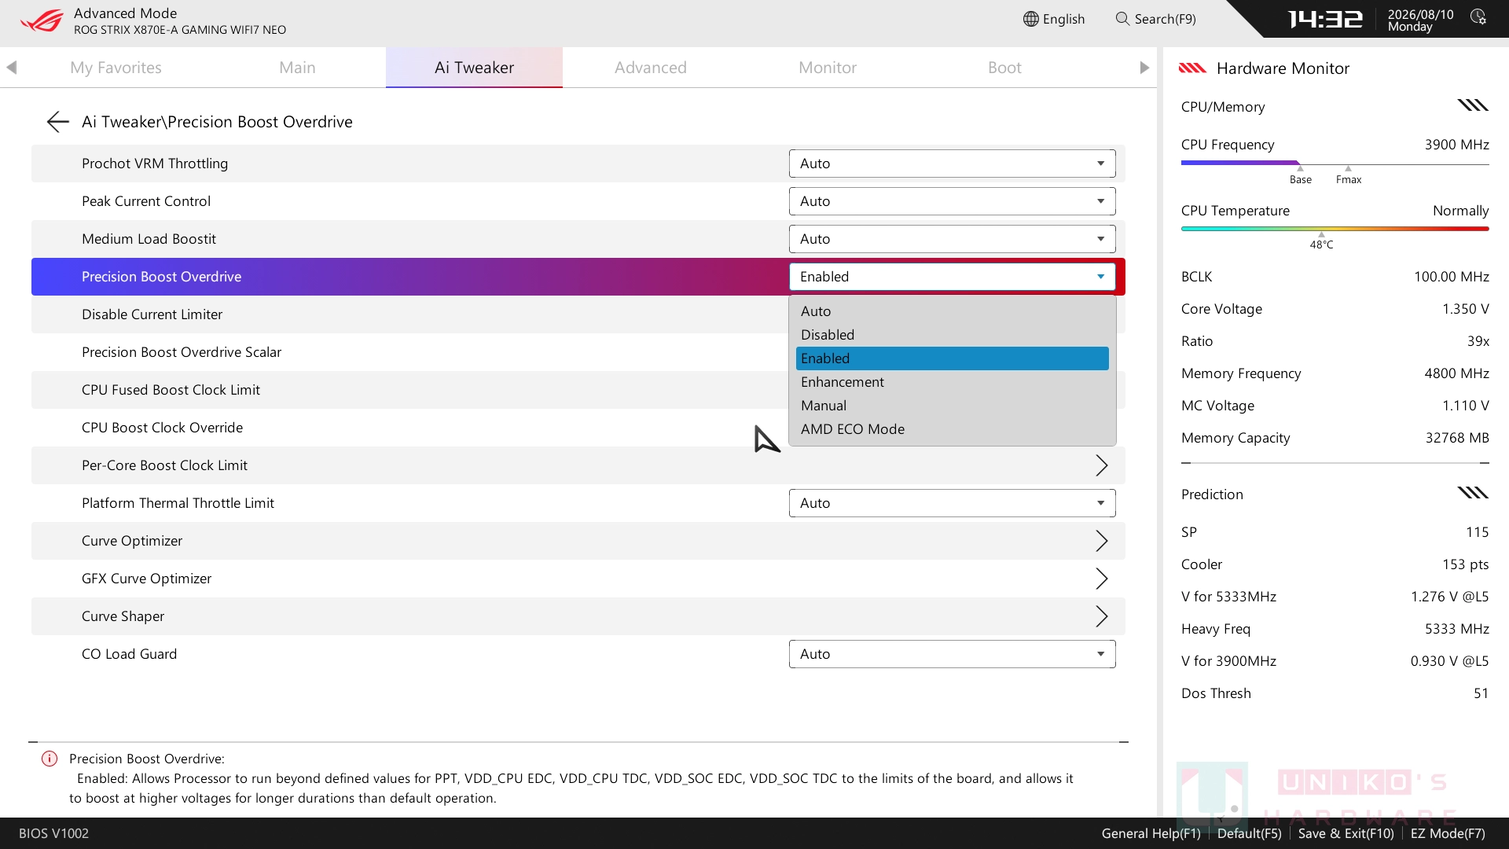Select Auto in the open dropdown list
This screenshot has height=849, width=1509.
point(952,311)
